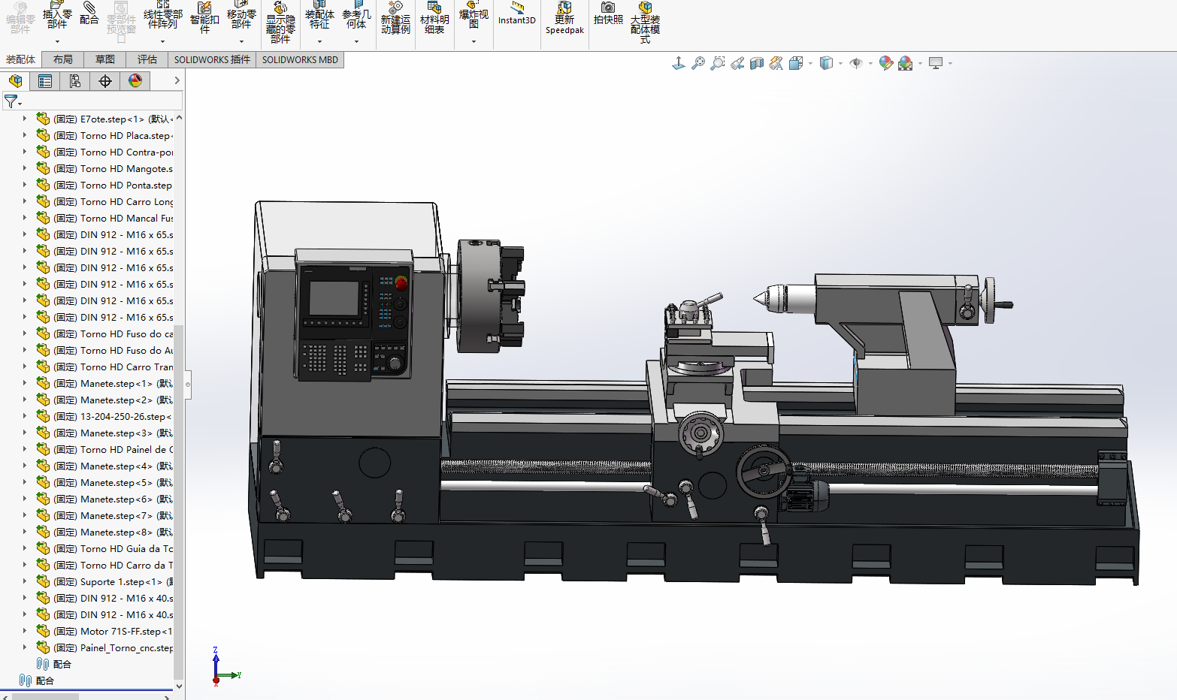1177x700 pixels.
Task: Click the Zoom to Fit magnifier icon
Action: pyautogui.click(x=698, y=64)
